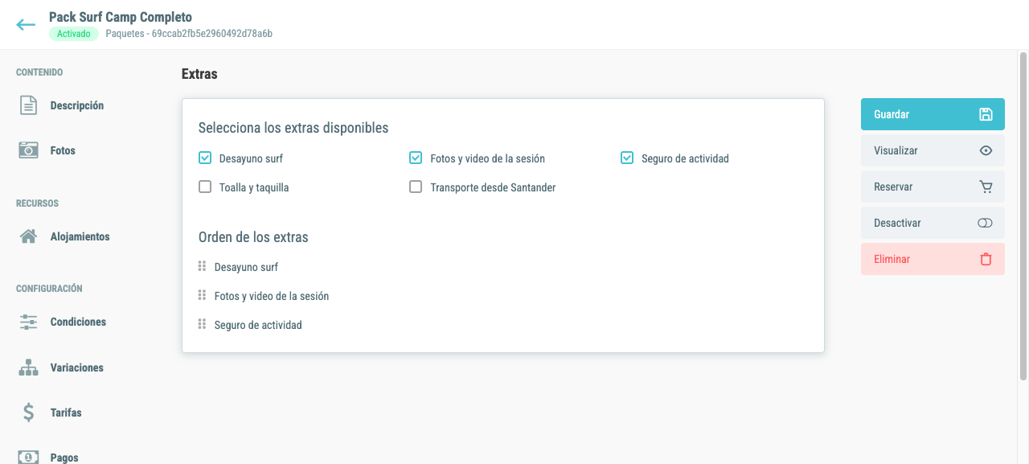Click the trash icon on Eliminar

(x=986, y=259)
